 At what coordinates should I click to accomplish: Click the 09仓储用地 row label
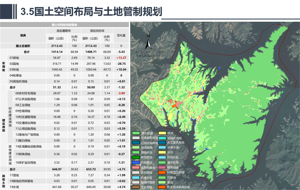pyautogui.click(x=23, y=111)
